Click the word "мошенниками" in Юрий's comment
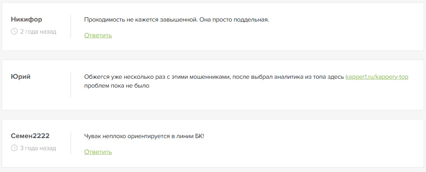The width and height of the screenshot is (426, 172). coord(208,77)
